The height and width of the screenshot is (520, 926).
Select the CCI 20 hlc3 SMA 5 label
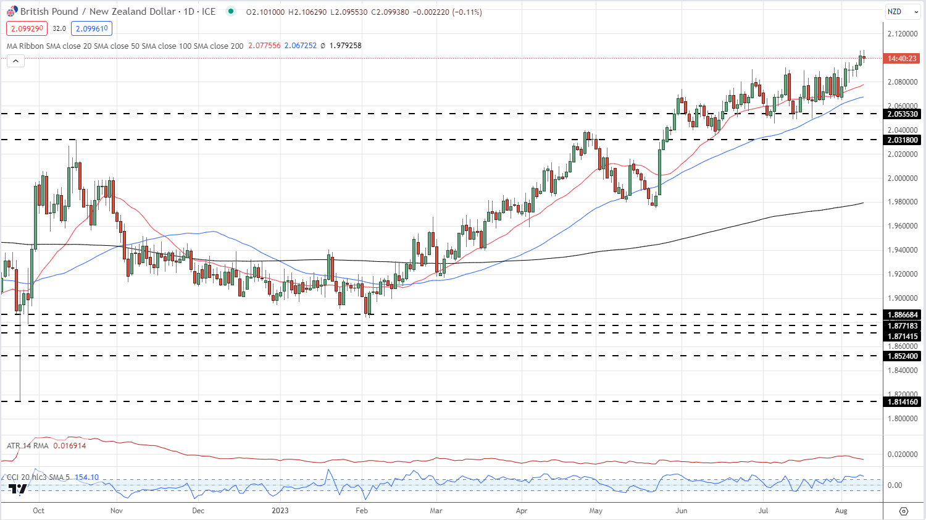pyautogui.click(x=39, y=477)
